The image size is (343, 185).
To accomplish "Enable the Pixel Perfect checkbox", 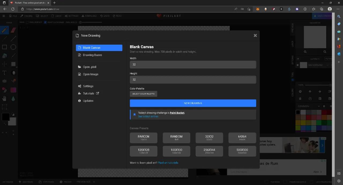I will coord(27,22).
